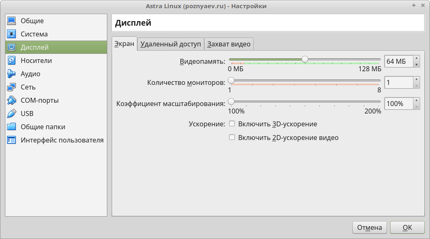Click the Сеть network icon

12,87
